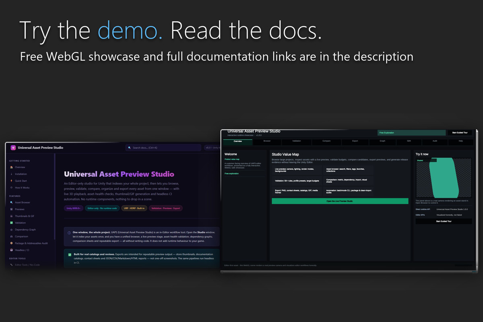Open the How It Works gear item

(x=19, y=188)
